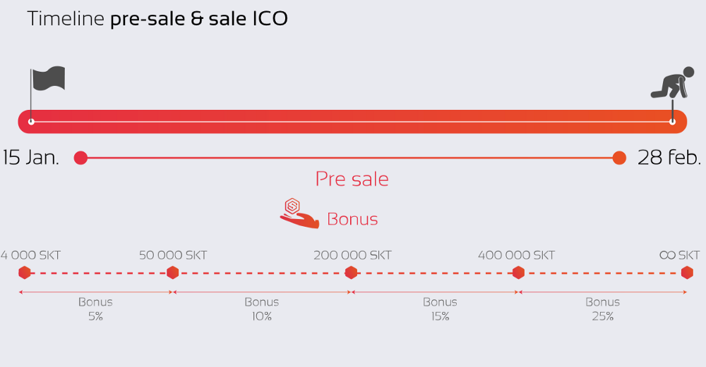Select the 50 000 SKT hexagon marker
This screenshot has width=706, height=367.
tap(172, 273)
